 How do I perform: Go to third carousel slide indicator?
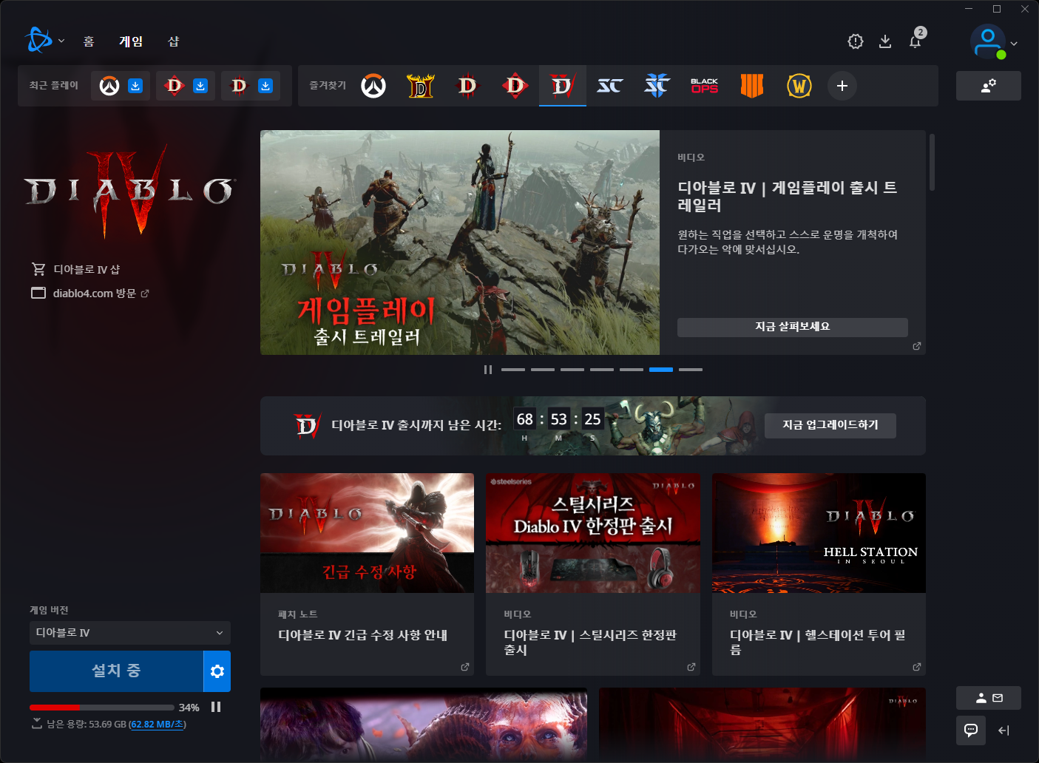pos(572,370)
